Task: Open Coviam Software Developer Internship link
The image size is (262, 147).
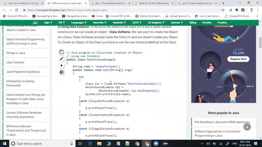Action: [x=24, y=115]
